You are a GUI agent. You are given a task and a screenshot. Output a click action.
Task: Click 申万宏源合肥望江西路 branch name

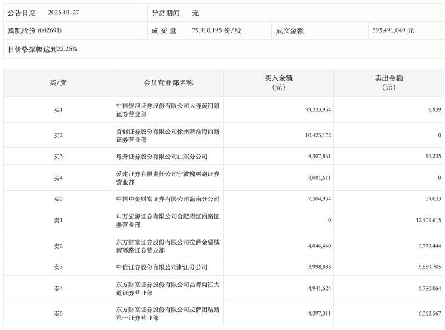[x=168, y=220]
